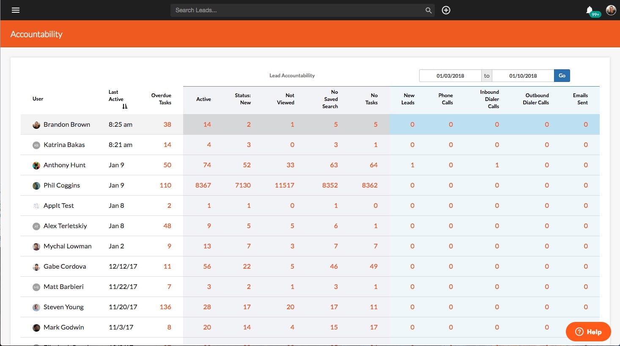Click the add new lead plus icon
This screenshot has width=620, height=346.
point(446,10)
